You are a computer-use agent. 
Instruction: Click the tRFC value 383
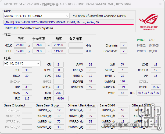[59, 76]
